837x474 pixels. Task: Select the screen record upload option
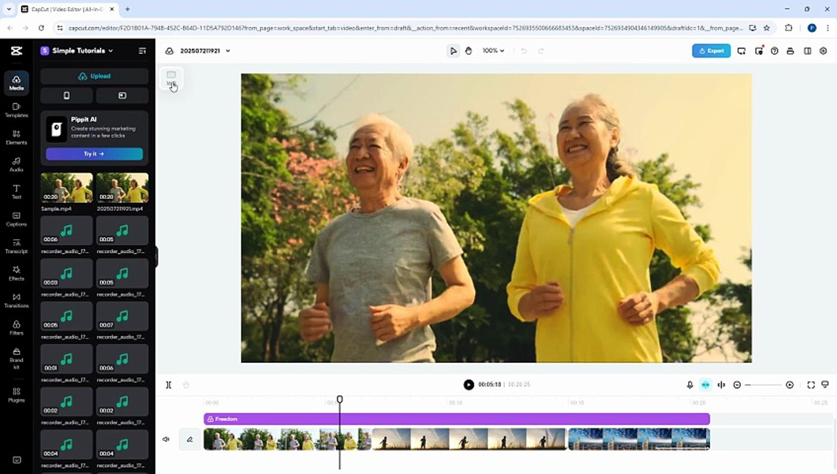(122, 95)
